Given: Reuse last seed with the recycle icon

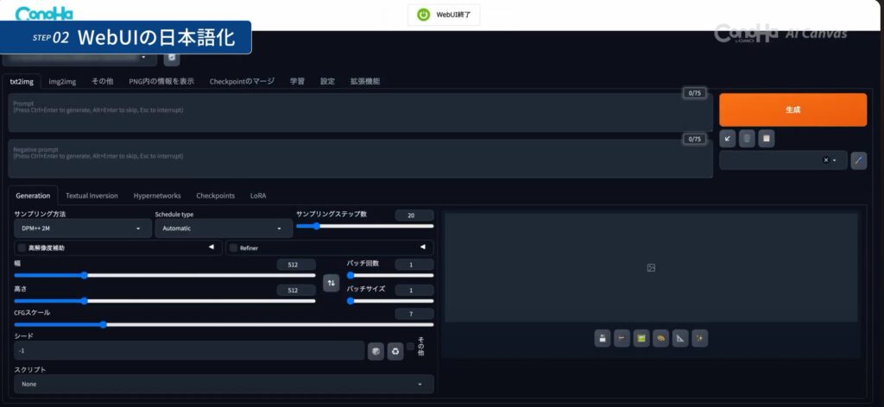Looking at the screenshot, I should [395, 352].
